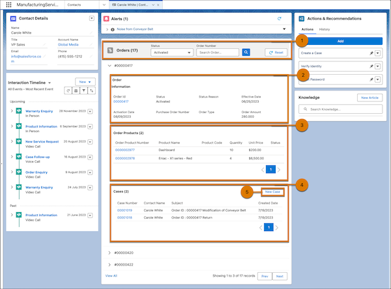391x289 pixels.
Task: Click the Reset button in Orders
Action: coord(276,53)
